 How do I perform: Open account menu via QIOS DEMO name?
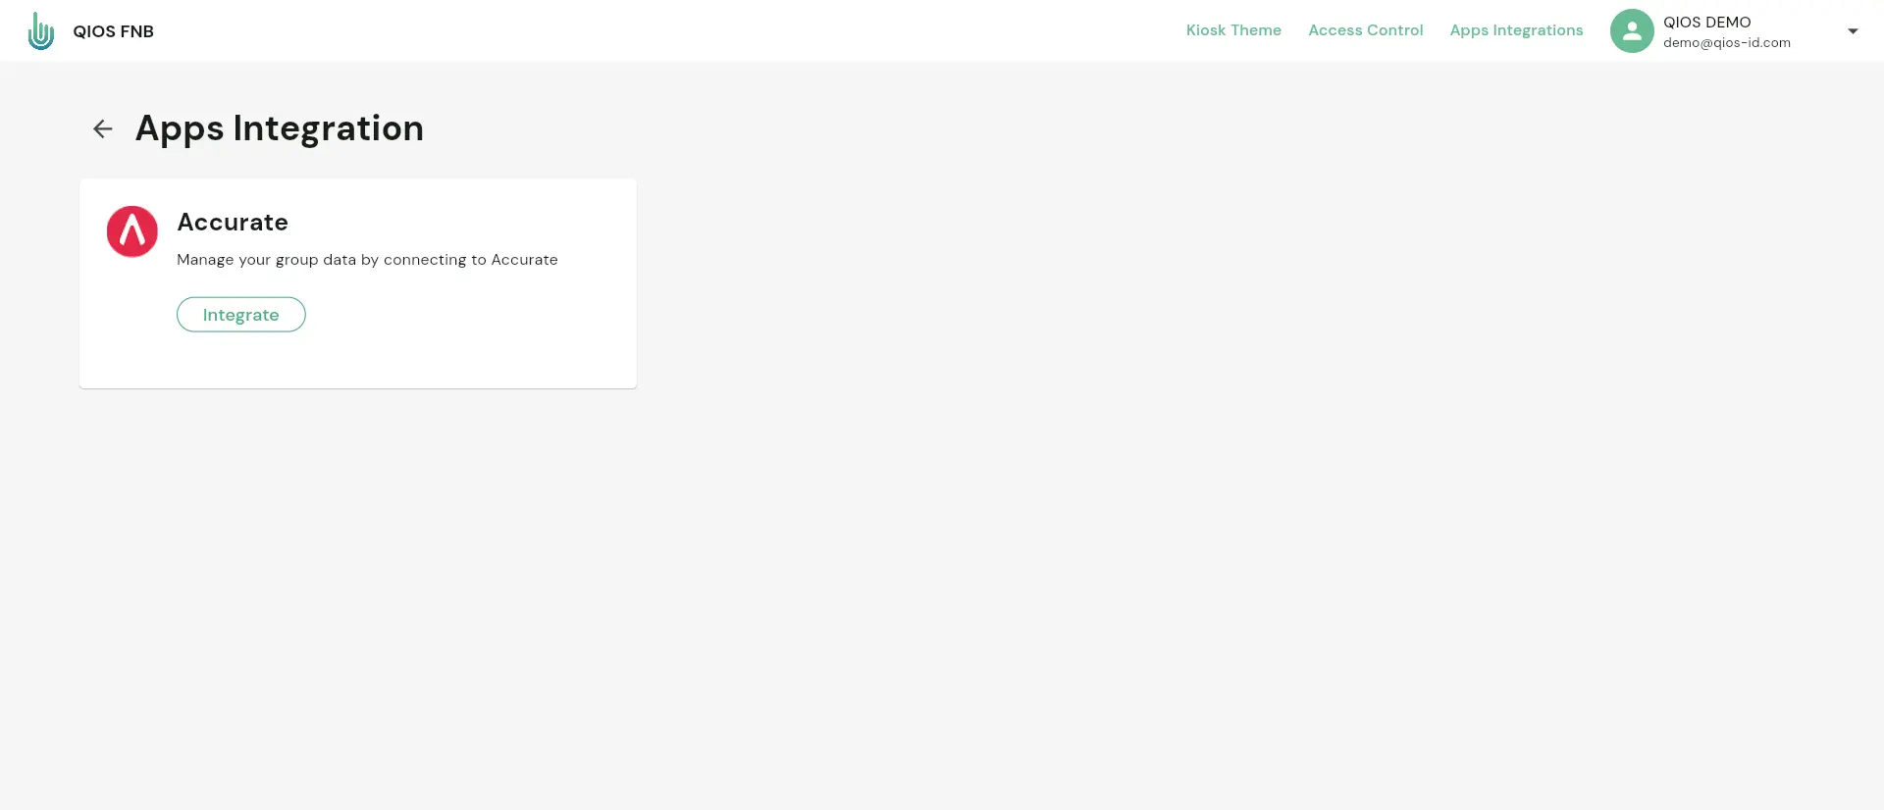click(1706, 22)
